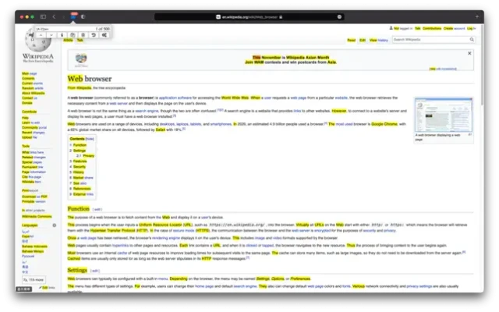The image size is (499, 312).
Task: Switch to the Article tab
Action: [68, 40]
